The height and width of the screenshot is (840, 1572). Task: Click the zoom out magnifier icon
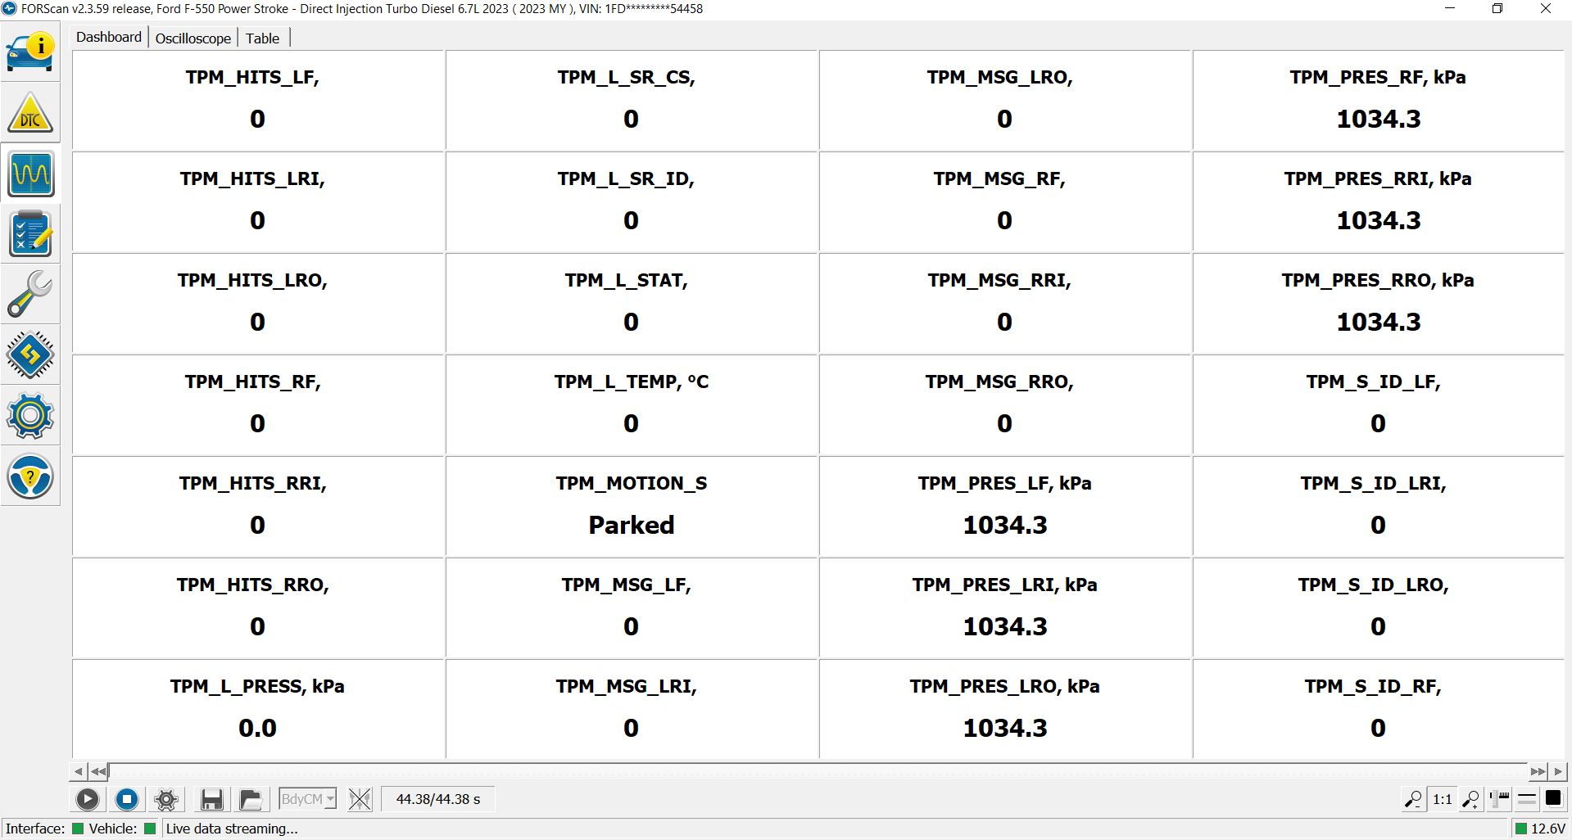(1412, 800)
